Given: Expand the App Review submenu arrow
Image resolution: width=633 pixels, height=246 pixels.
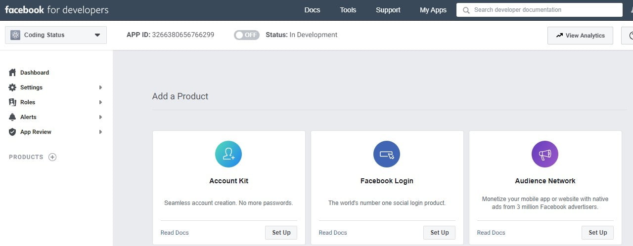Looking at the screenshot, I should tap(100, 132).
